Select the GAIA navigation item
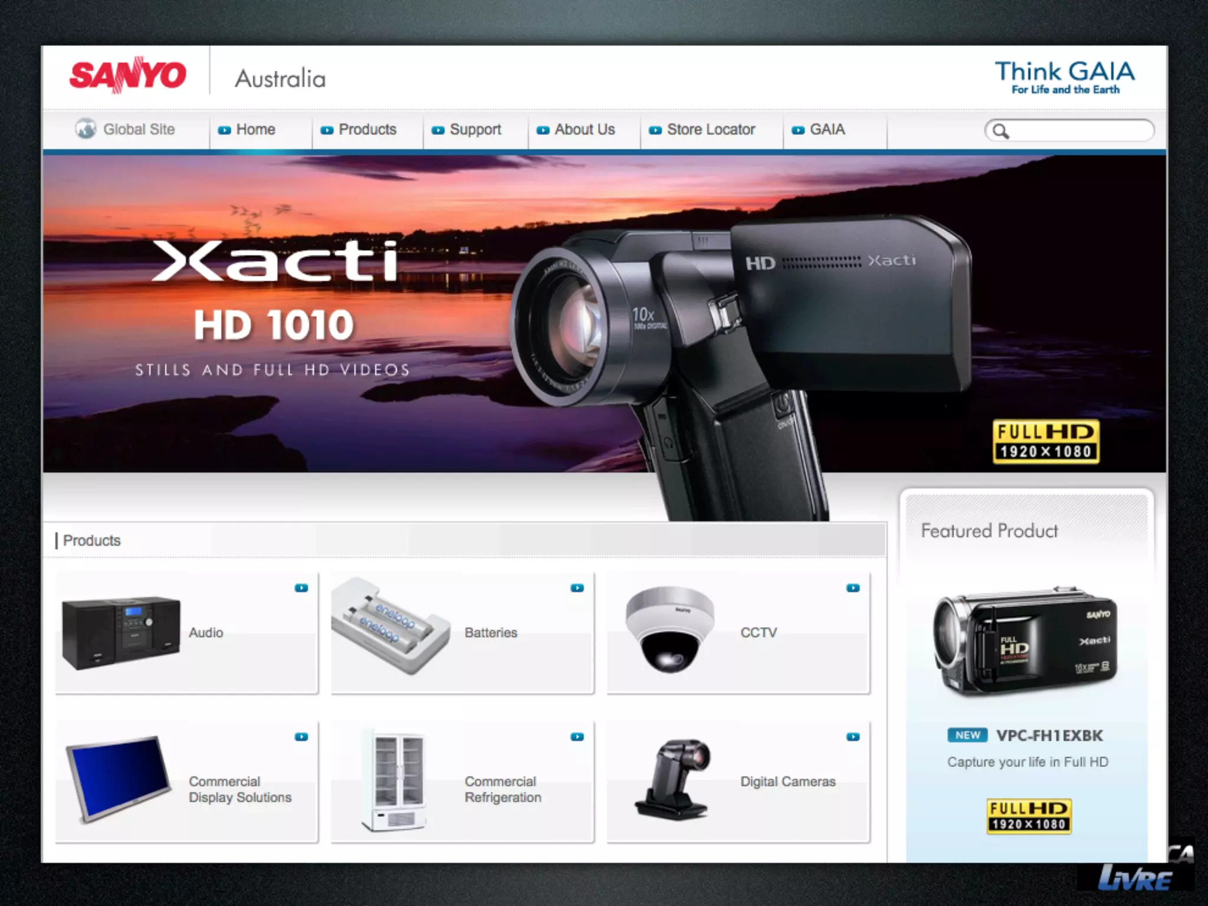 (827, 129)
